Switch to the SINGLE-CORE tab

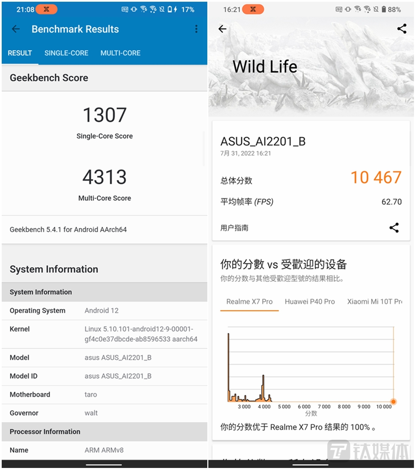[x=66, y=53]
